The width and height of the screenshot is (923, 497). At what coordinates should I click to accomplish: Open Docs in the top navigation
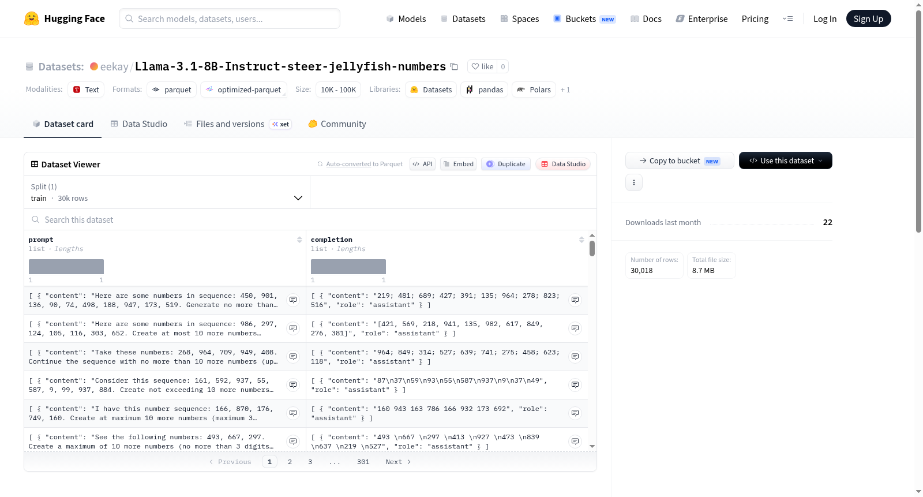[x=646, y=18]
